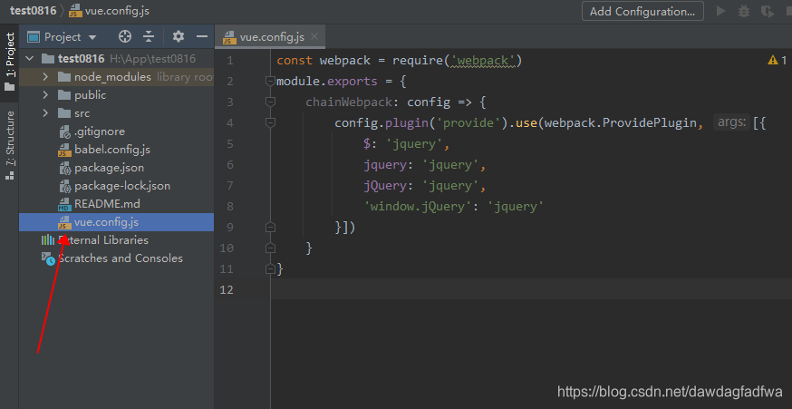Viewport: 792px width, 409px height.
Task: Open Project panel settings gear
Action: coord(179,36)
